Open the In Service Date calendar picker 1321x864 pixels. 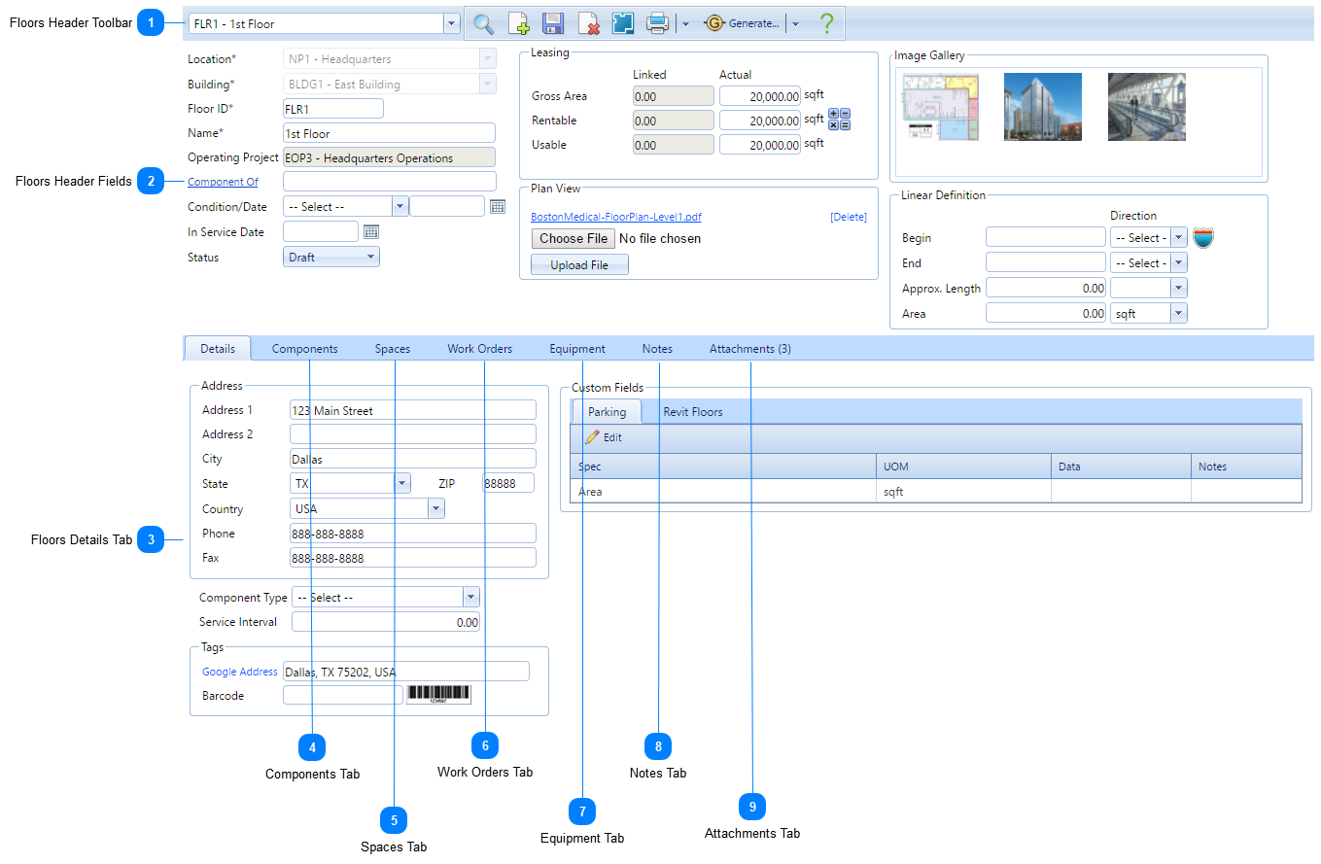click(x=370, y=232)
